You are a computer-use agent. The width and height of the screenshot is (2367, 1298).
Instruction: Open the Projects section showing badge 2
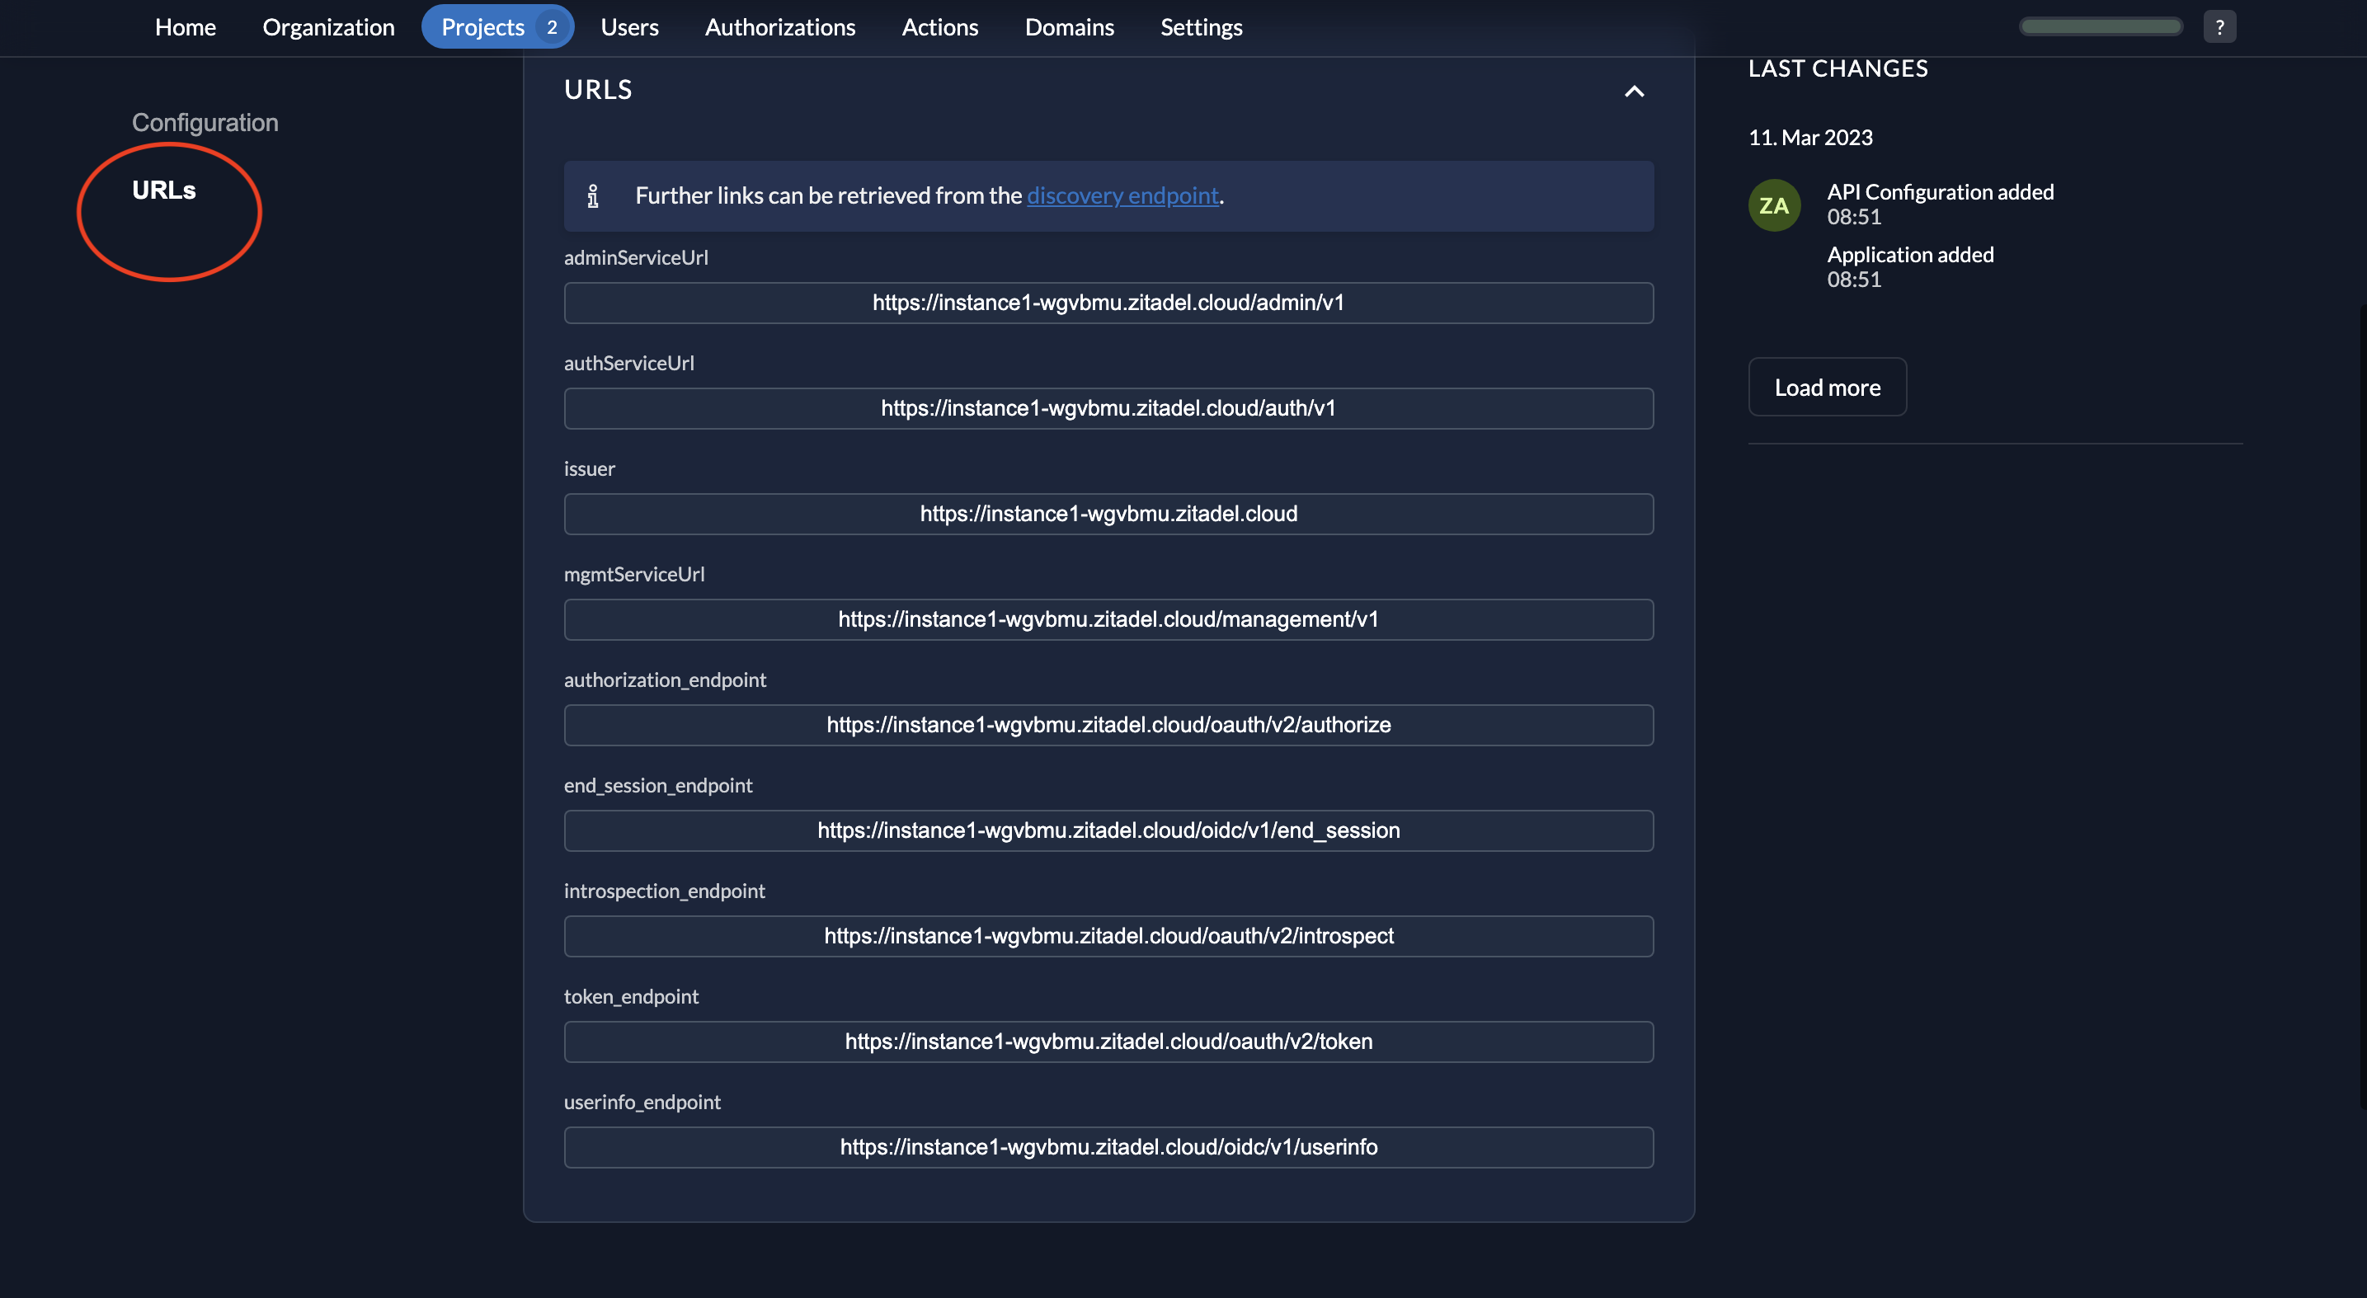tap(482, 26)
